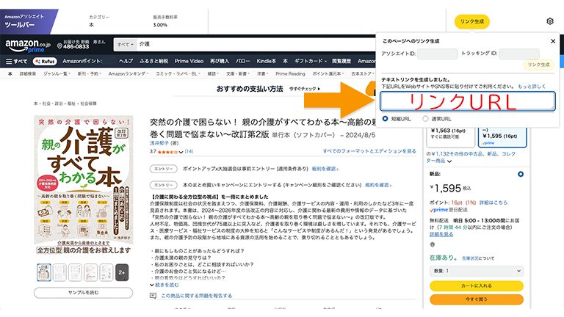Click the サンプルを読む button
564x317 pixels.
point(84,293)
